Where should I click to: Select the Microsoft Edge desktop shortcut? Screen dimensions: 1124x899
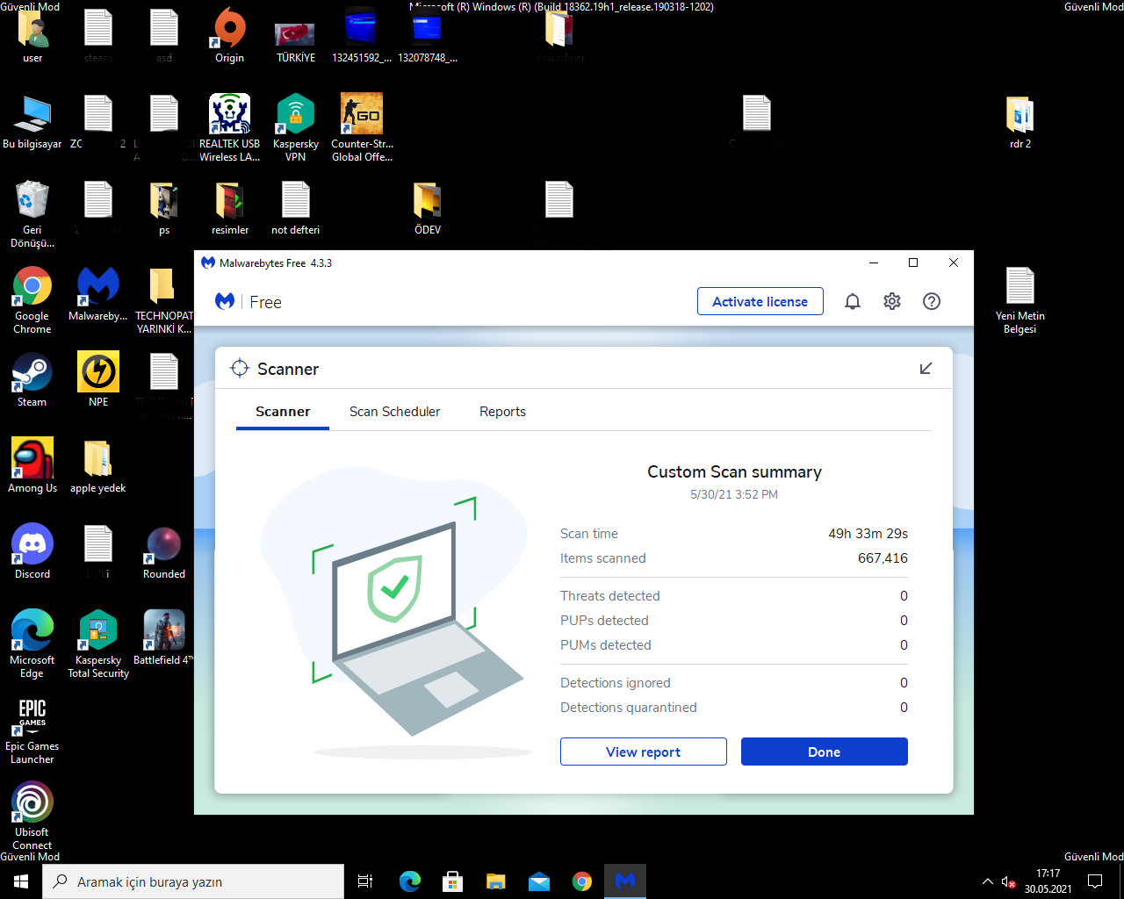[x=32, y=644]
